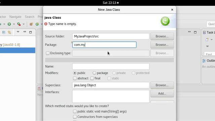Open the Run button dropdown arrow
Image resolution: width=215 pixels, height=121 pixels.
click(14, 24)
